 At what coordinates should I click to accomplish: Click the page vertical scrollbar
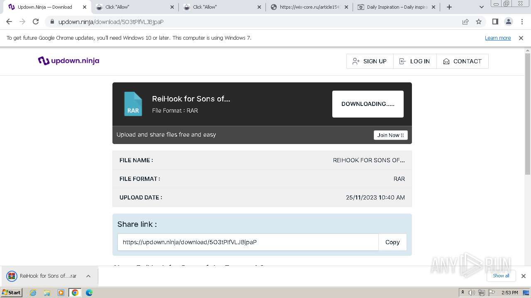coord(528,114)
